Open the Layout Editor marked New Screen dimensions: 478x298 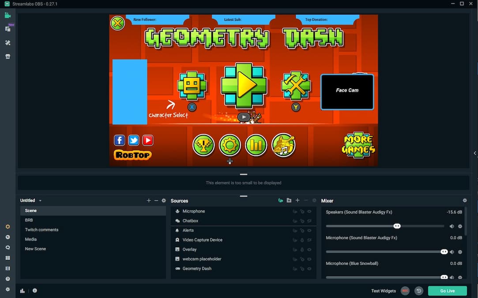[8, 29]
